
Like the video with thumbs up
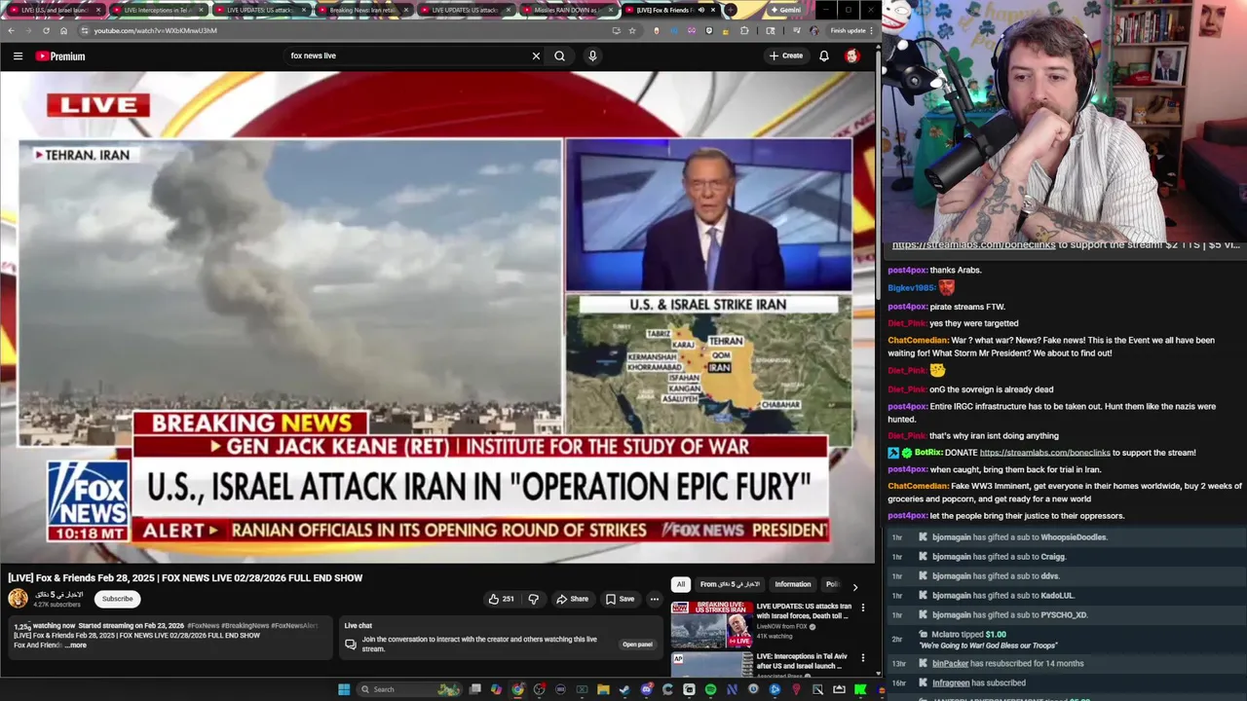pyautogui.click(x=501, y=599)
